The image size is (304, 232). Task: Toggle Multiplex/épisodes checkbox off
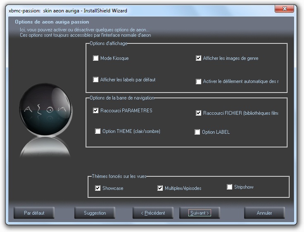160,188
